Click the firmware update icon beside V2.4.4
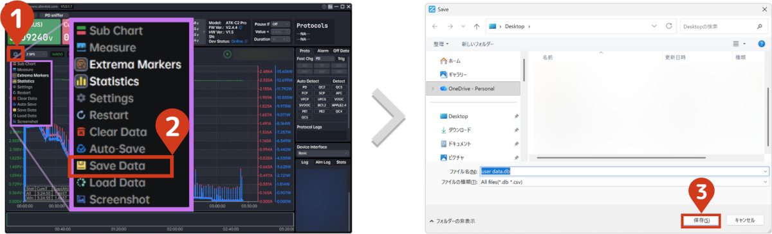Viewport: 772px width, 234px height. [240, 28]
